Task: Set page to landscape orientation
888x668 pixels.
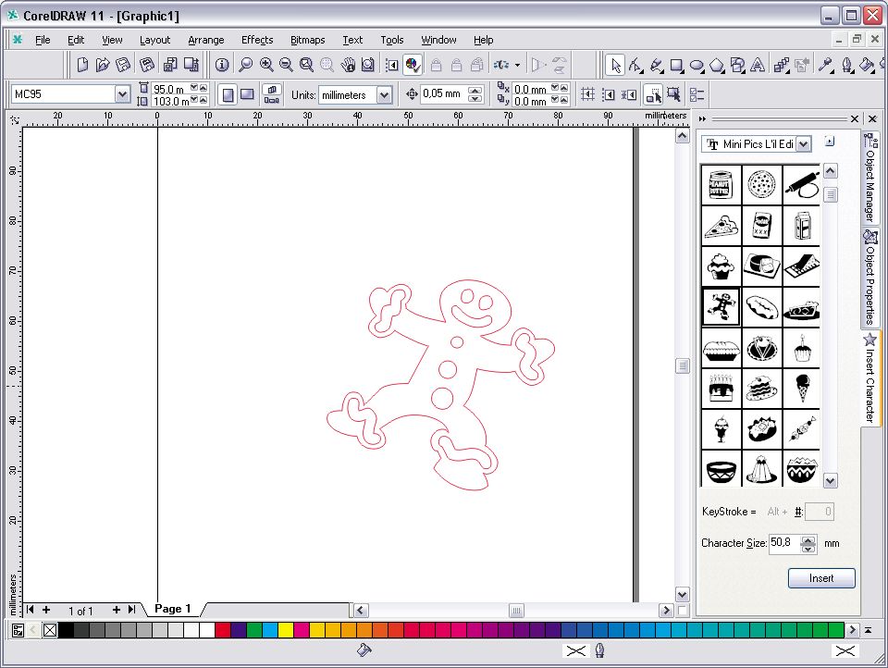Action: [x=248, y=95]
